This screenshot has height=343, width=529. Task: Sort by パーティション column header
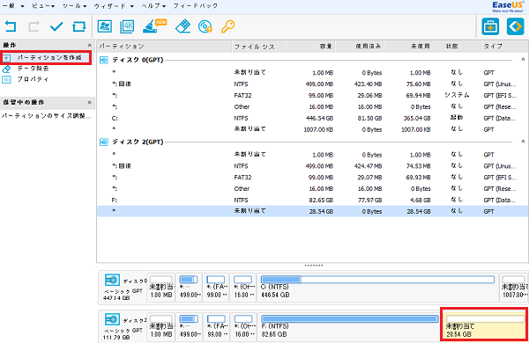164,47
